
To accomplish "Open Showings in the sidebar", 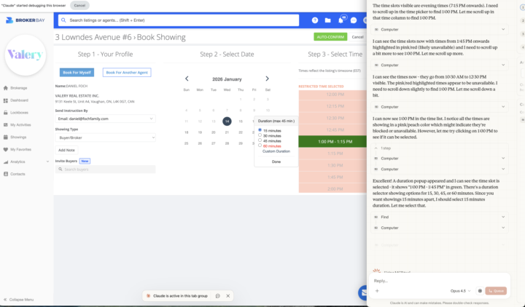I will pyautogui.click(x=18, y=137).
